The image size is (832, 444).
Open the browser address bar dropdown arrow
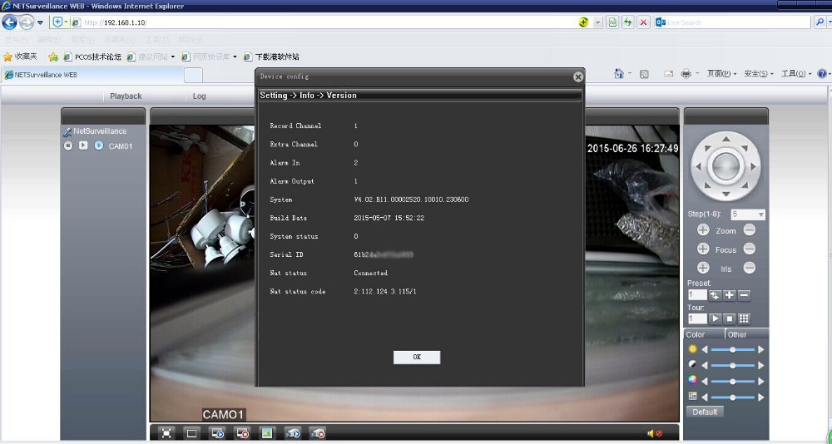pyautogui.click(x=597, y=22)
